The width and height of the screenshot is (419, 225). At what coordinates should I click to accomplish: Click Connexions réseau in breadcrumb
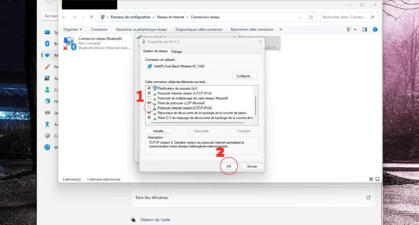click(205, 17)
